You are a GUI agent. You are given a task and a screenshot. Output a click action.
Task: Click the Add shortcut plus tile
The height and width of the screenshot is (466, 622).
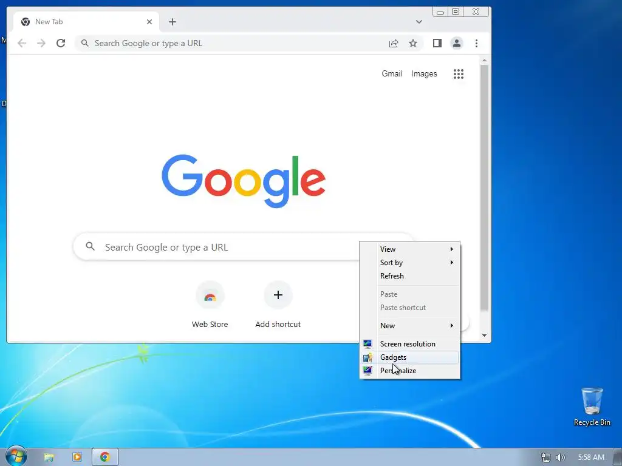[278, 295]
